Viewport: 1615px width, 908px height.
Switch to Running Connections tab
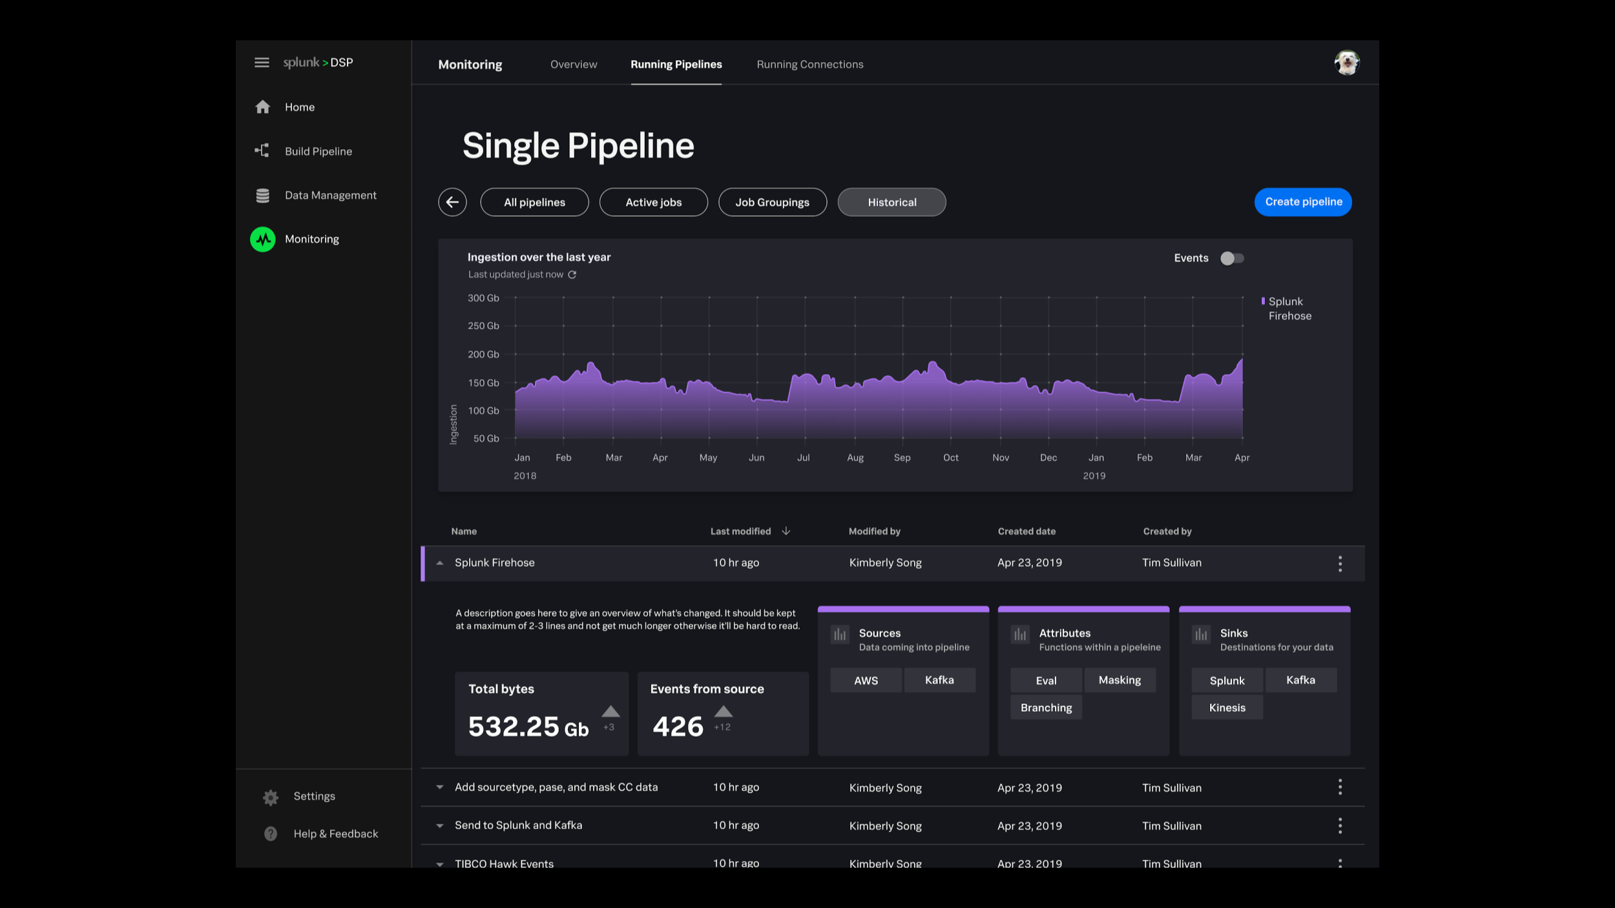(x=810, y=65)
